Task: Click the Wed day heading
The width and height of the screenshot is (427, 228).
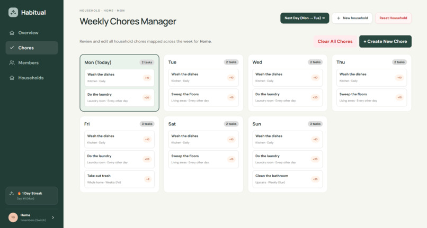Action: (257, 62)
